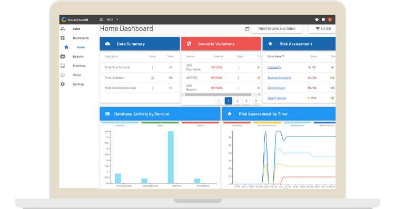Toggle the Data Exposure legend in Risk chart

point(297,124)
